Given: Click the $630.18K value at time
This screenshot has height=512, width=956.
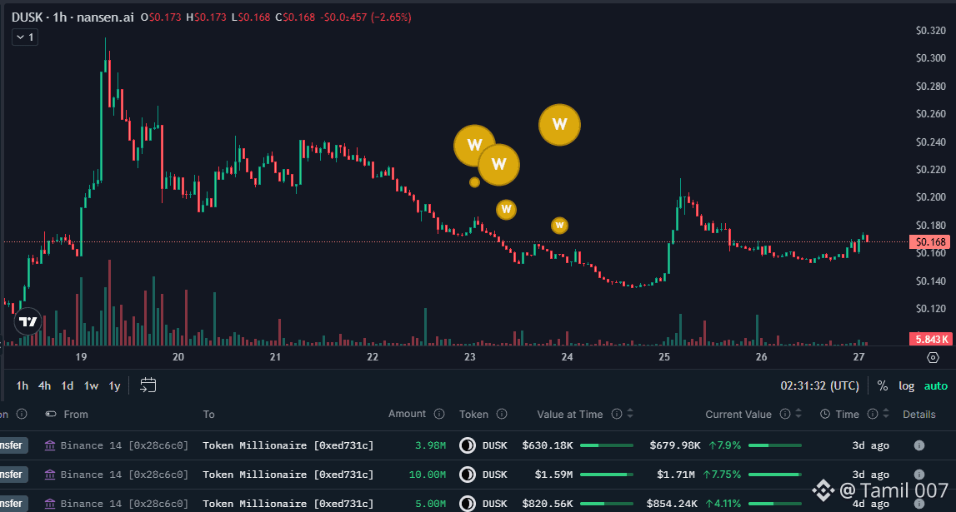Looking at the screenshot, I should 547,445.
